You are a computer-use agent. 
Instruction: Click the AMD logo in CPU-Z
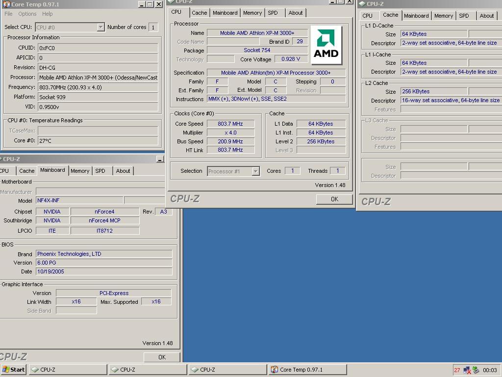(x=326, y=45)
